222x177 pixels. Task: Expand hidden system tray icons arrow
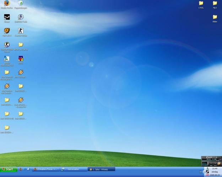[x=204, y=172]
